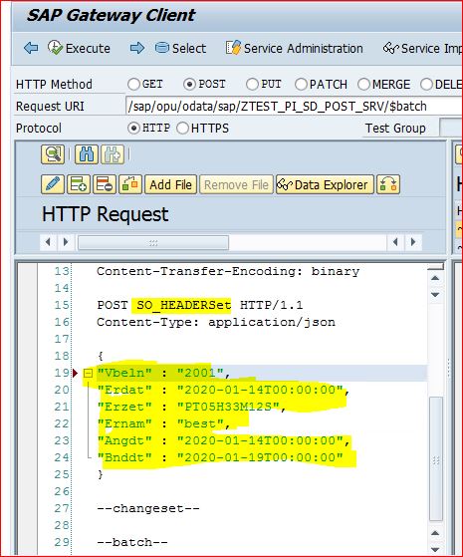Click Content-Type: application/json line
Screen dimensions: 463x557
216,322
